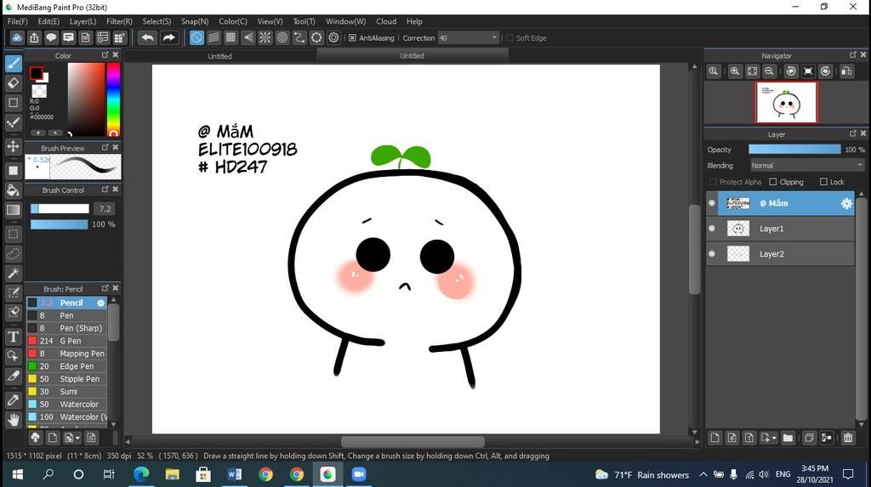Select the rectangular Select tool
This screenshot has height=487, width=871.
coord(14,235)
